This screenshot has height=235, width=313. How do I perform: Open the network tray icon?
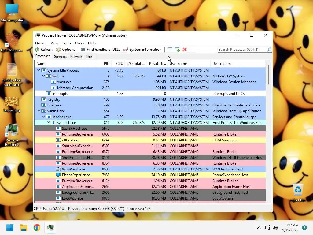[267, 228]
